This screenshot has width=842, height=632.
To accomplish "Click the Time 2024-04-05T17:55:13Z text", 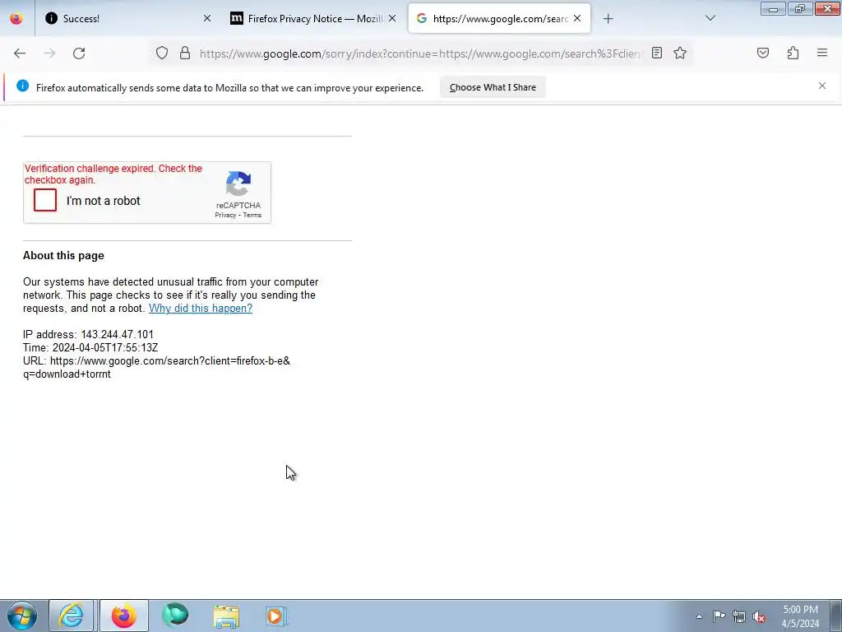I will 90,348.
